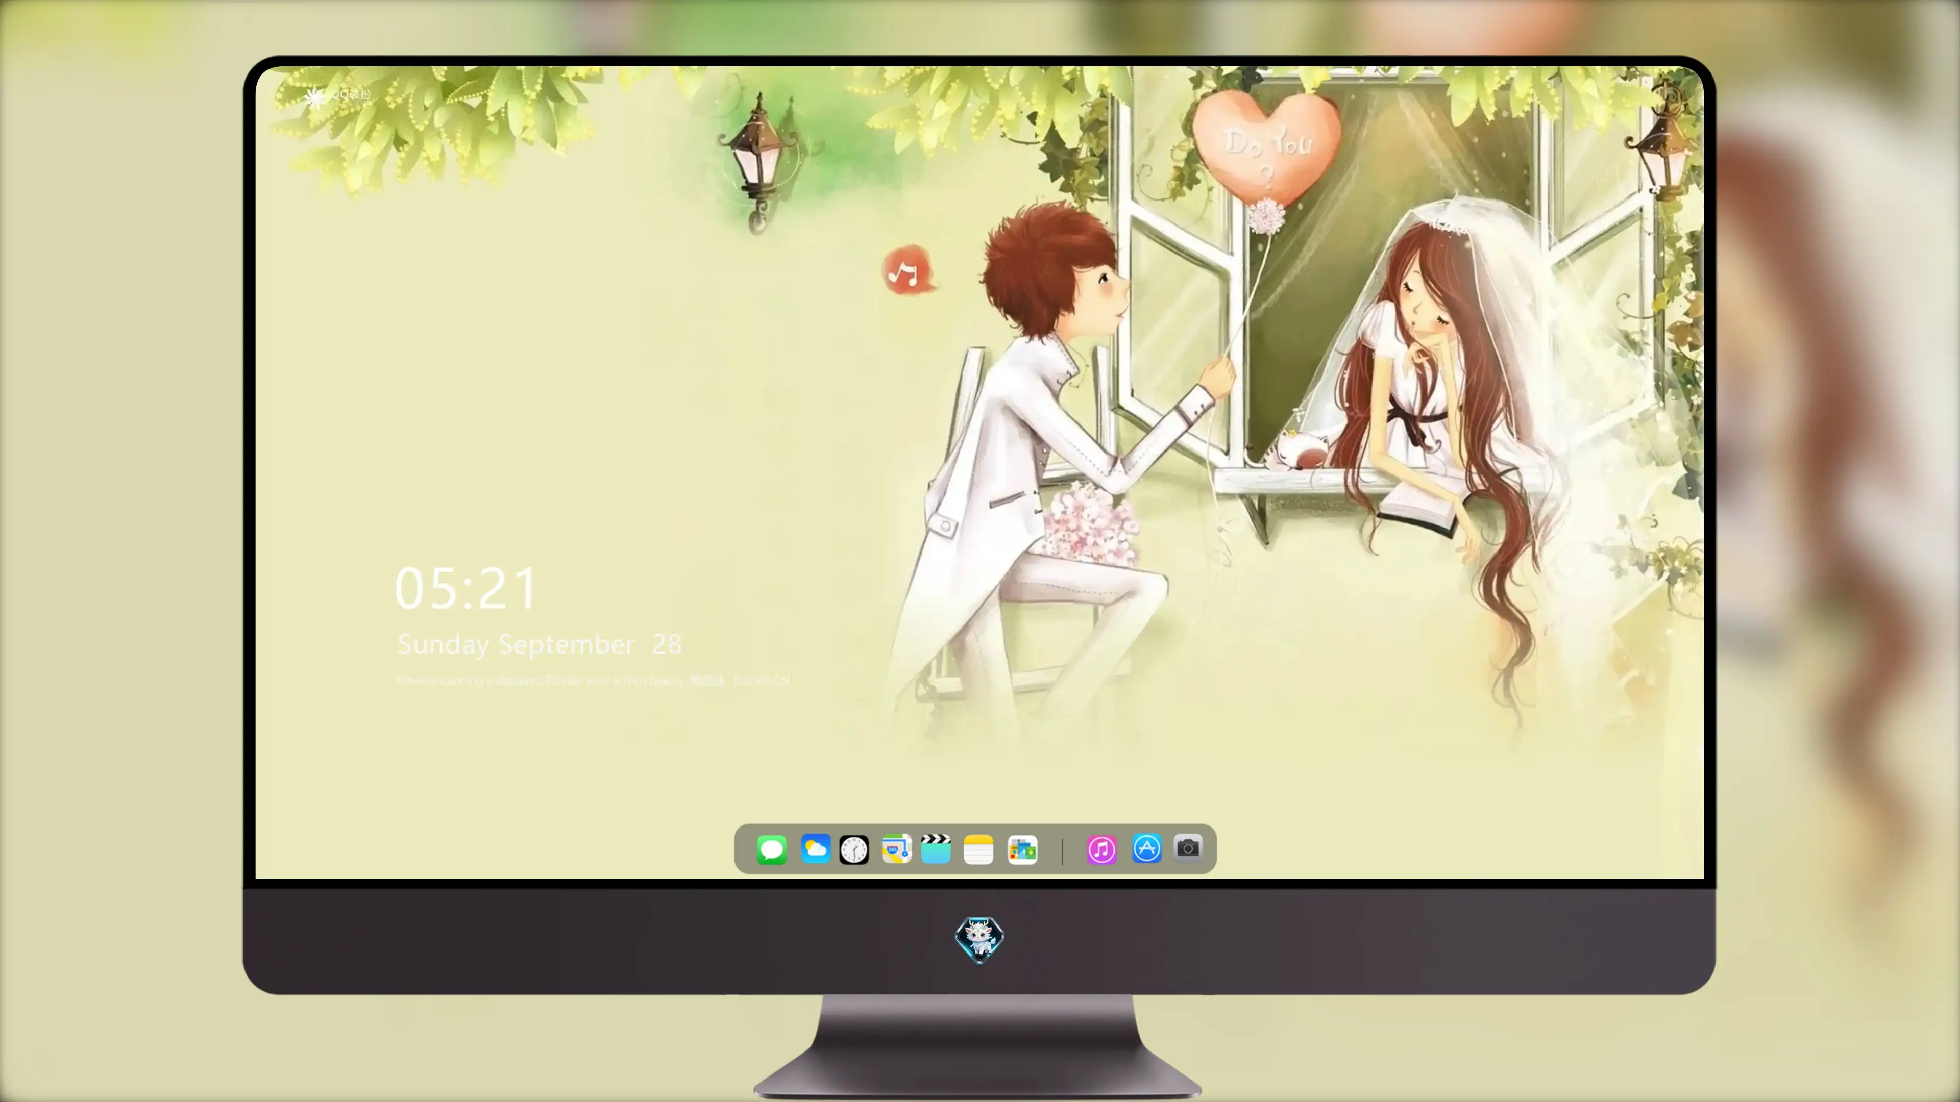Launch the Weather app from the dock

pyautogui.click(x=815, y=849)
